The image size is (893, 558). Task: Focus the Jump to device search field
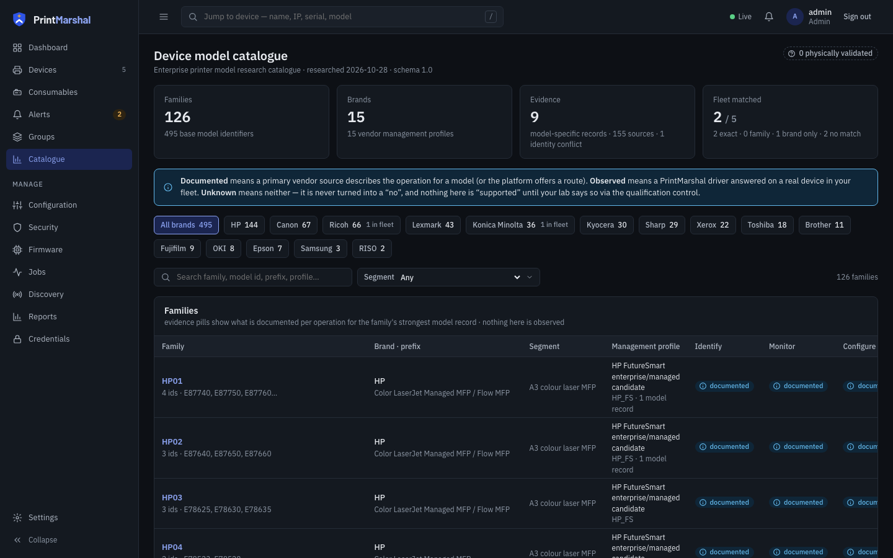342,17
